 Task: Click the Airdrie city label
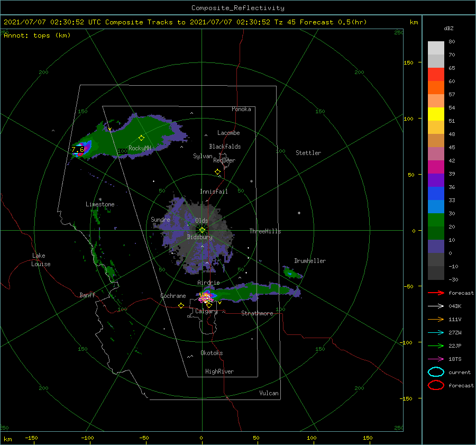(x=208, y=283)
